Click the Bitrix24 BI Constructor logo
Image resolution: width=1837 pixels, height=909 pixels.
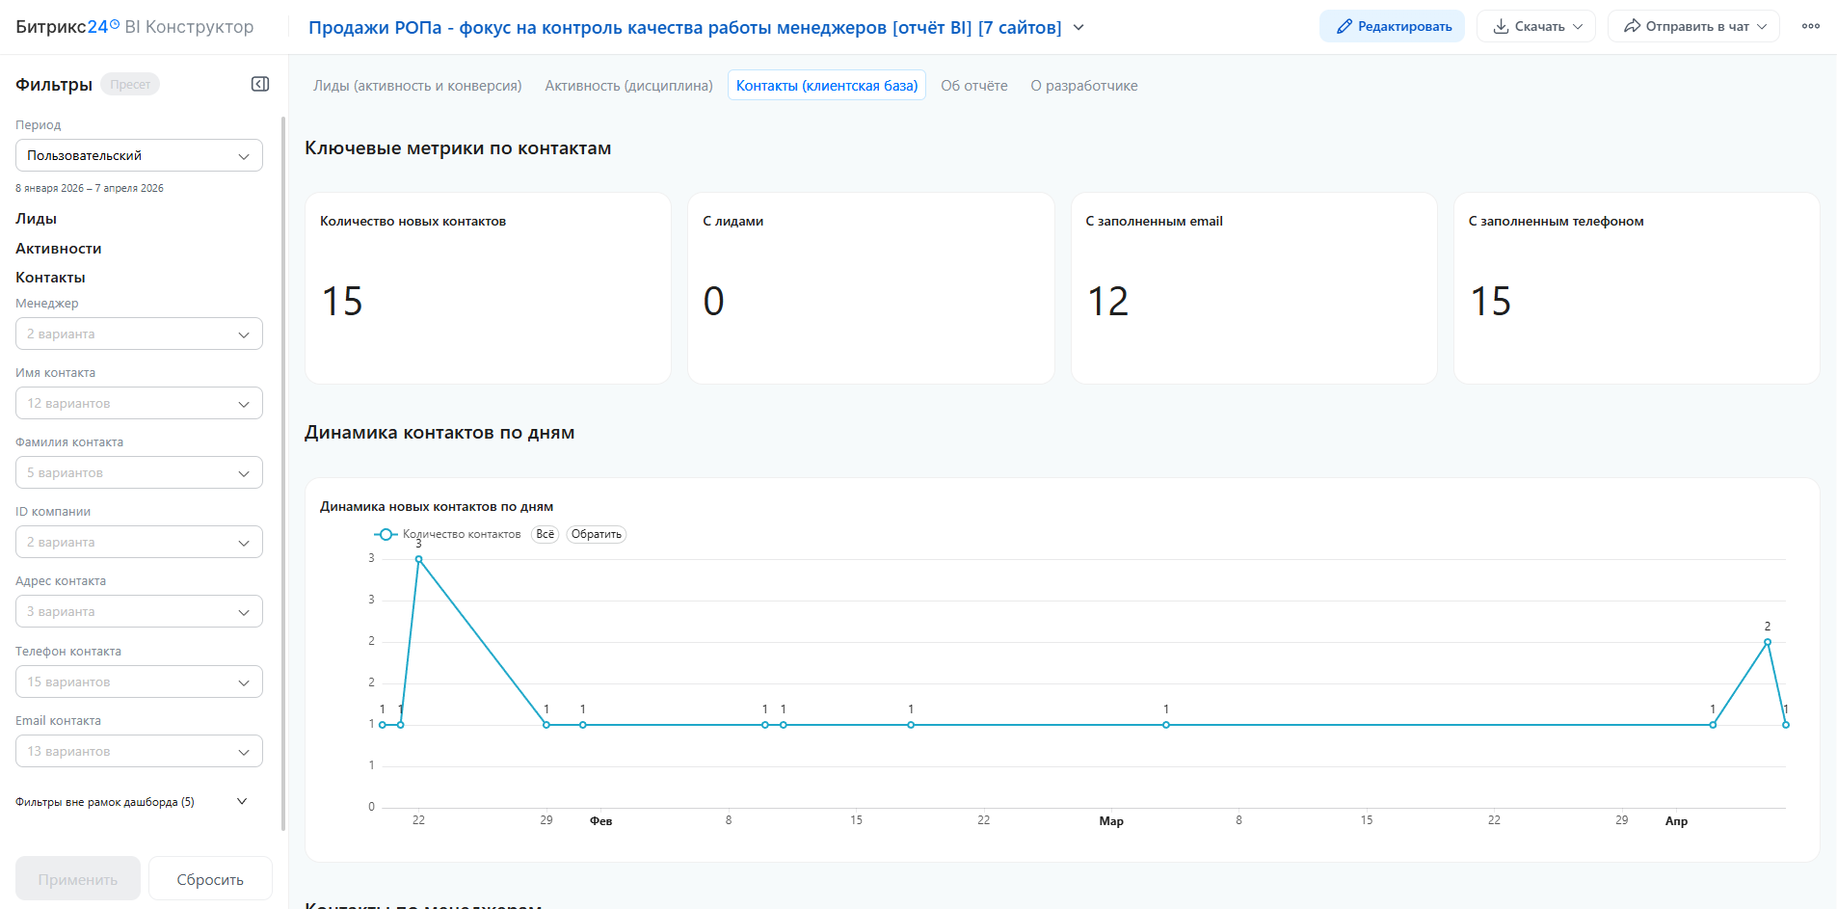(135, 27)
